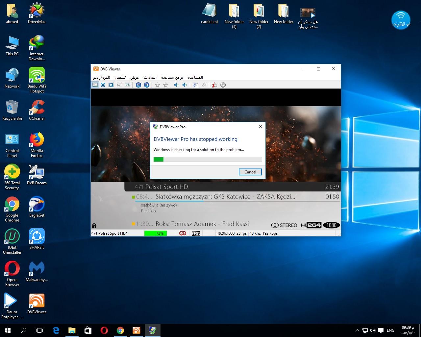Screen dimensions: 421x337
Task: Open the برامج مساعدة menu
Action: point(172,77)
